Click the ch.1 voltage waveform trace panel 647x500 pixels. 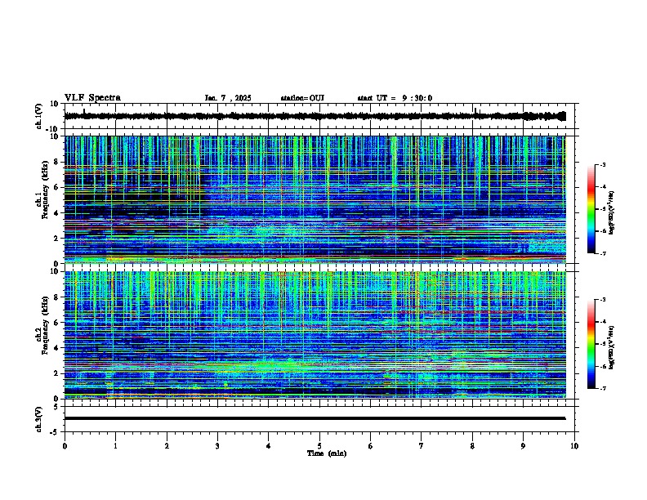point(321,116)
